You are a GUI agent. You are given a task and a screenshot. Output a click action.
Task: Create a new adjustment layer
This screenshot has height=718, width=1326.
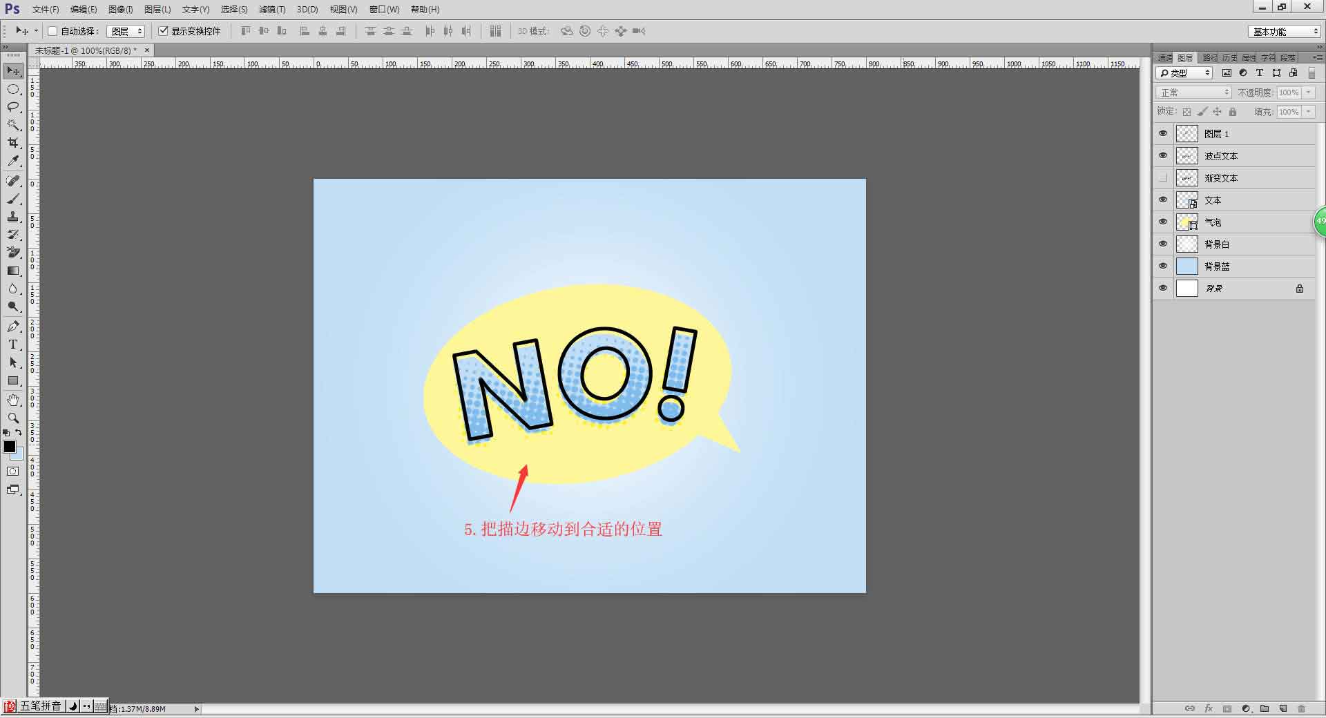click(1246, 708)
